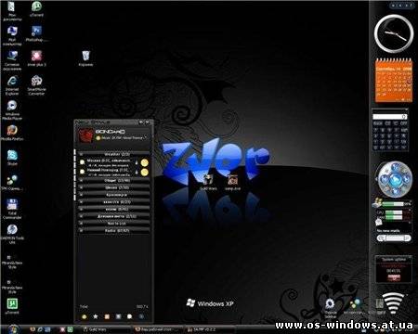Open the Mozilla Firefox desktop shortcut
This screenshot has height=334, width=418.
(12, 133)
